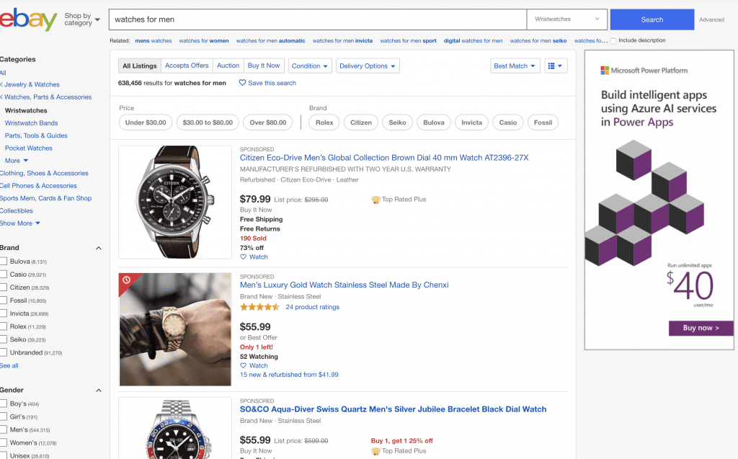Image resolution: width=738 pixels, height=459 pixels.
Task: Open the Wristwatches category dropdown in search bar
Action: (x=566, y=19)
